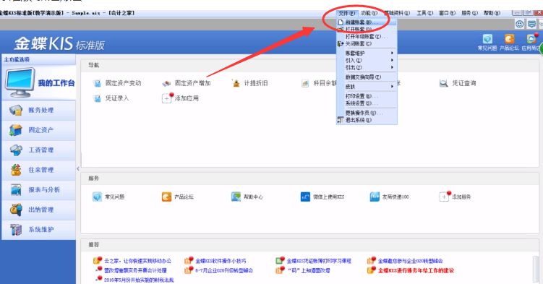Click the recommendations list vertical scrollbar
Screen dimensions: 543x284
click(535, 270)
